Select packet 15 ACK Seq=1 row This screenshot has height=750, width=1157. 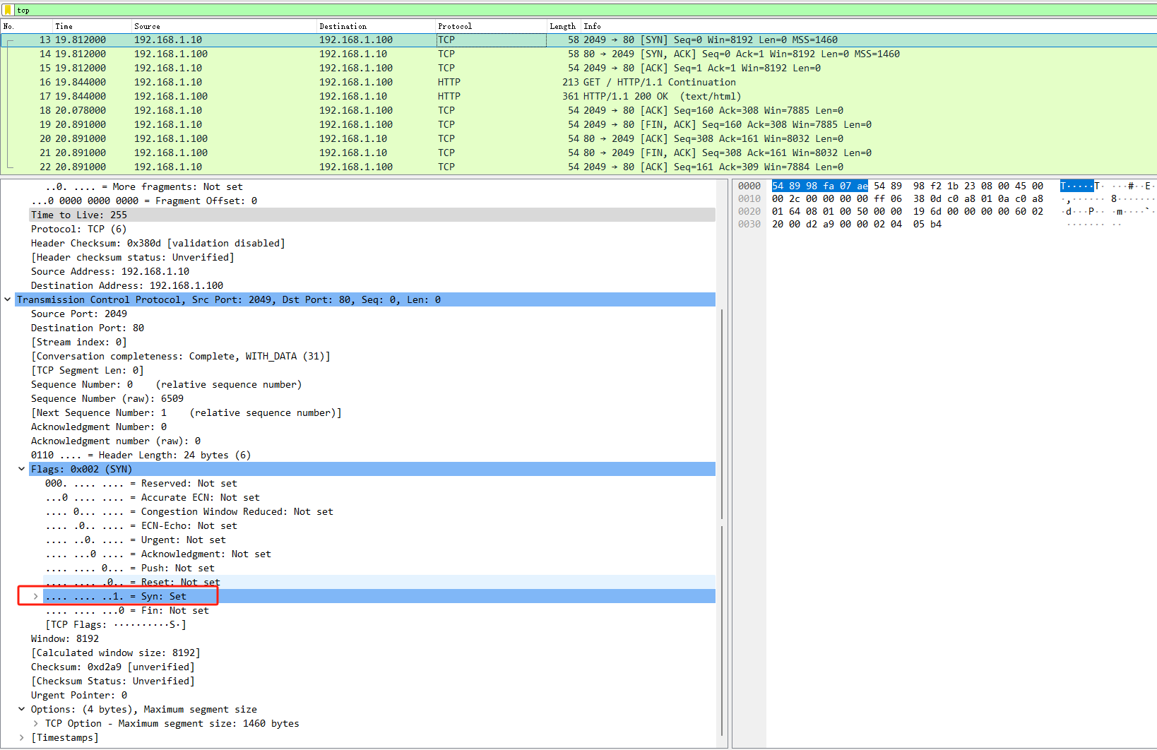coord(578,69)
